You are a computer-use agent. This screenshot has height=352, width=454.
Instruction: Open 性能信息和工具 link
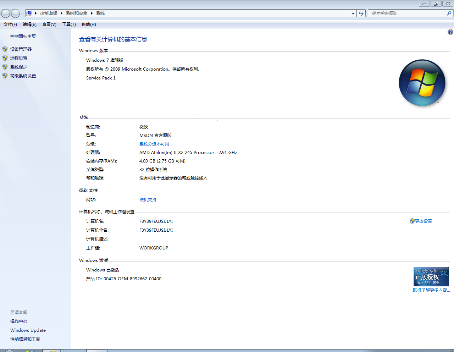25,339
